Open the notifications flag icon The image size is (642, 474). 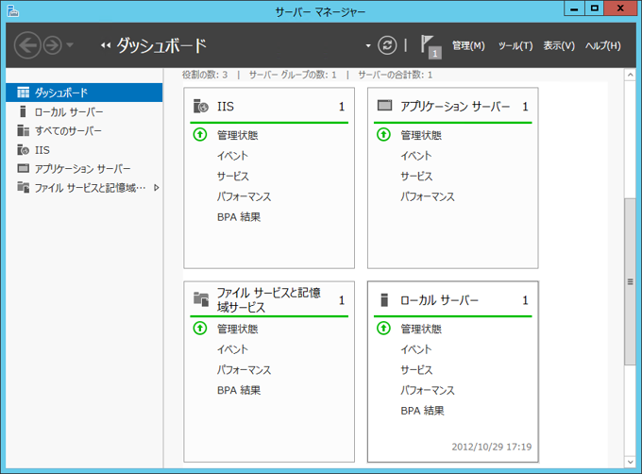pyautogui.click(x=431, y=46)
